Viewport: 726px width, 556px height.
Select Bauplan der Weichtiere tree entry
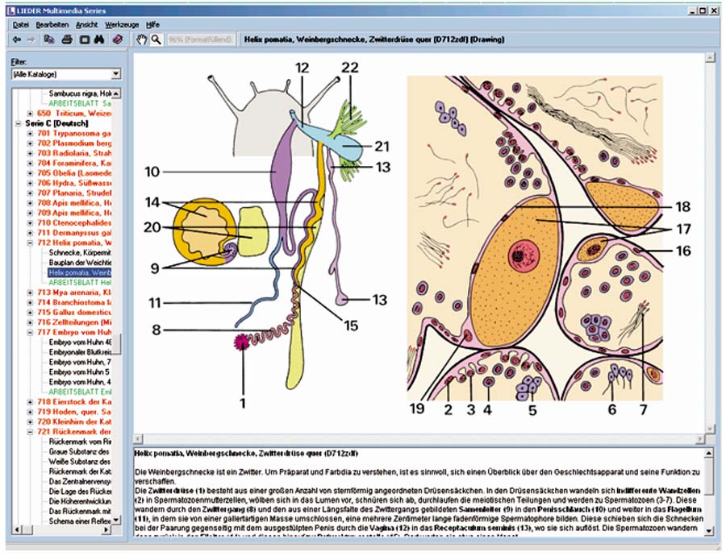pyautogui.click(x=81, y=263)
